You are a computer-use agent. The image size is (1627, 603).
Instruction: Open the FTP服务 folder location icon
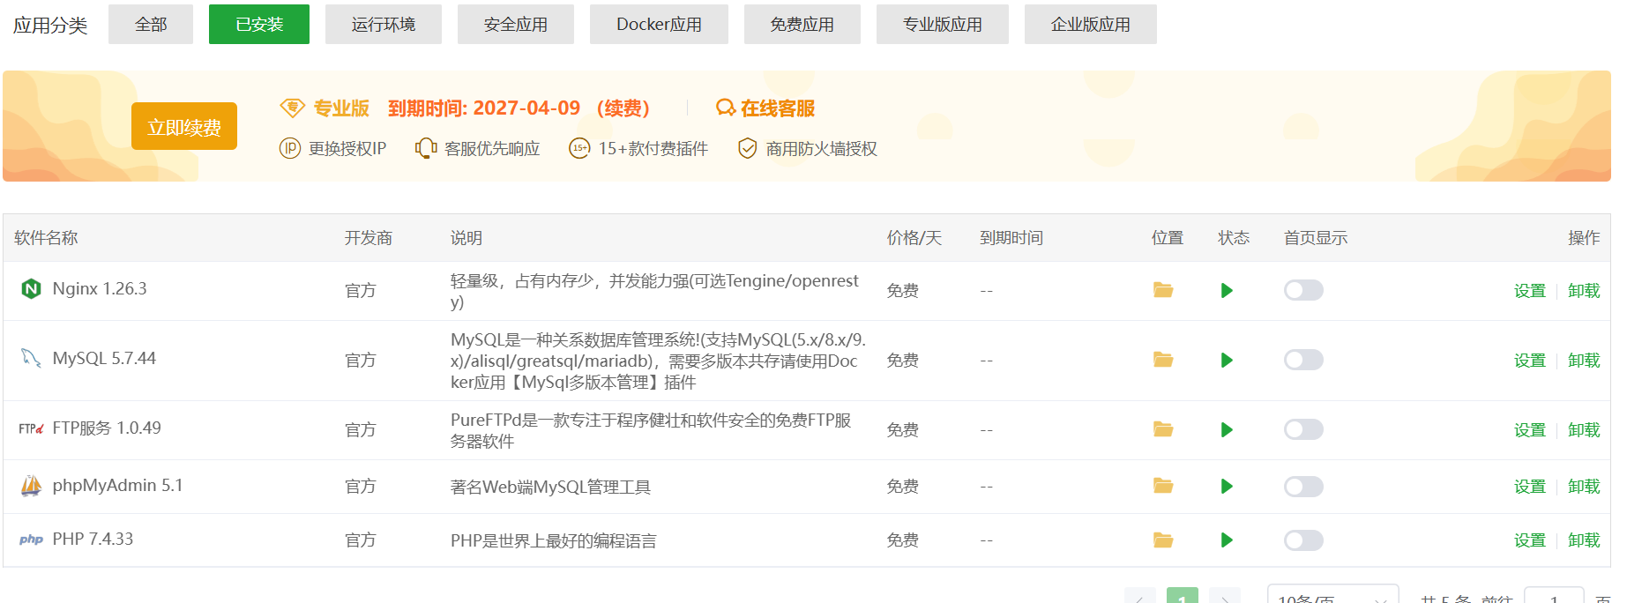[x=1163, y=429]
